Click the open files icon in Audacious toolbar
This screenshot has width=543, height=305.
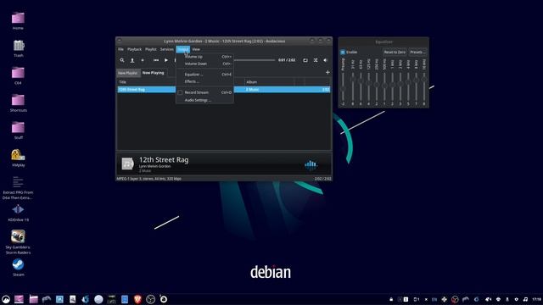132,60
